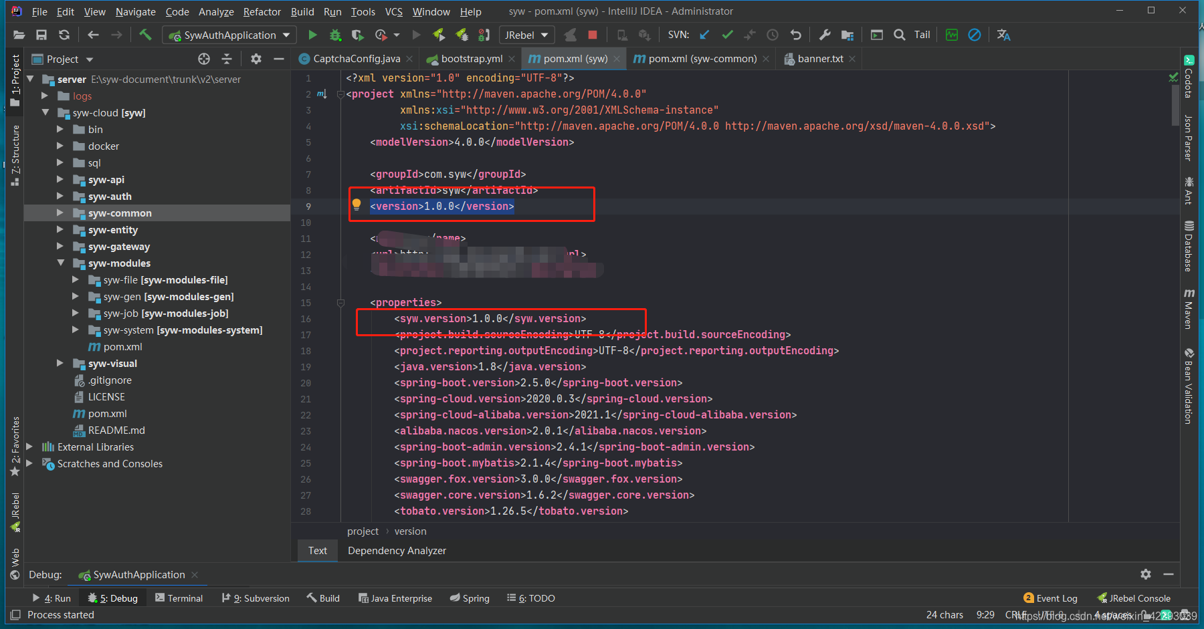1204x629 pixels.
Task: Switch to pom.xml (syw-common) tab
Action: click(702, 59)
